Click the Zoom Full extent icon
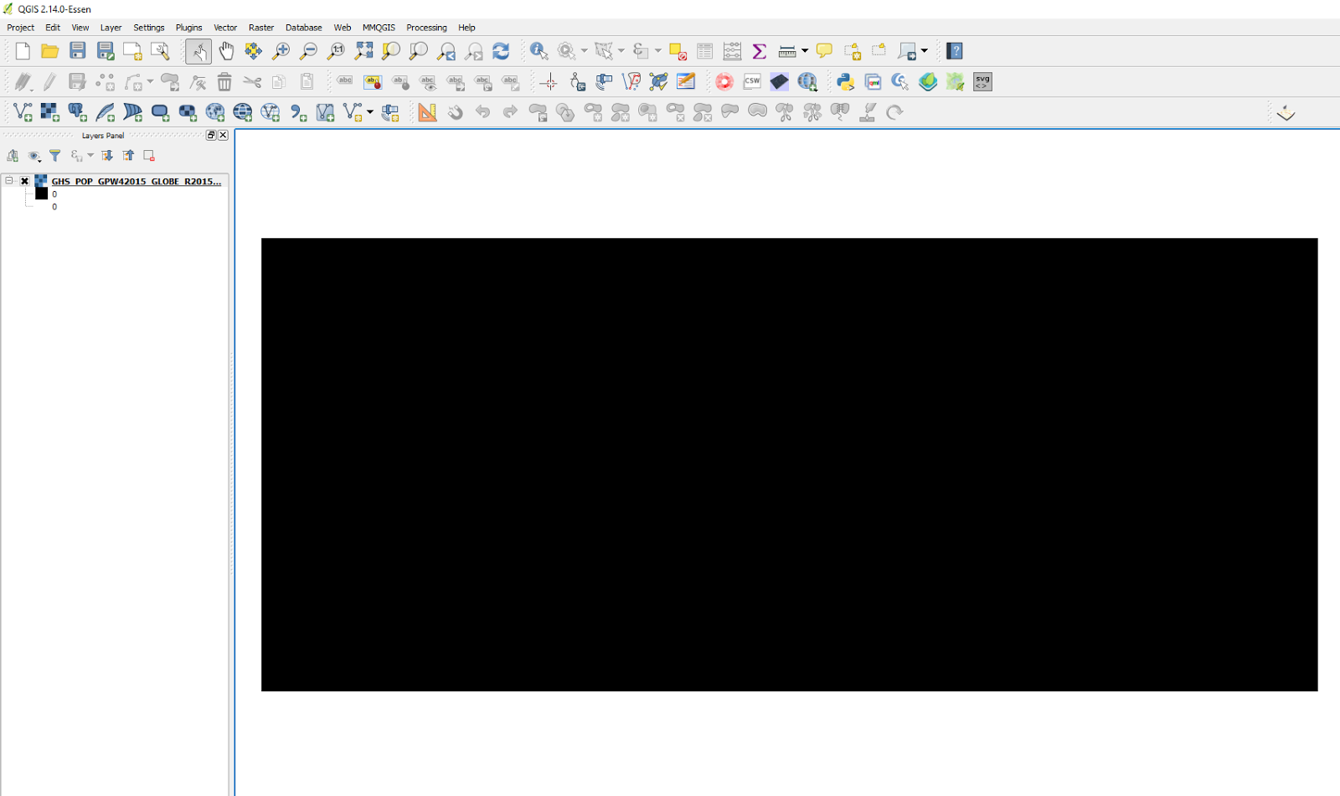1340x796 pixels. tap(363, 51)
